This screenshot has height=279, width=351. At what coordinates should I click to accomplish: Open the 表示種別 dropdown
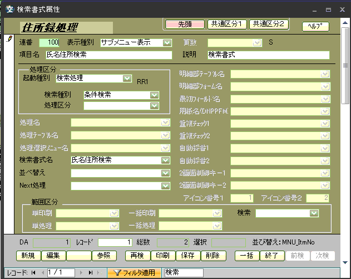167,42
